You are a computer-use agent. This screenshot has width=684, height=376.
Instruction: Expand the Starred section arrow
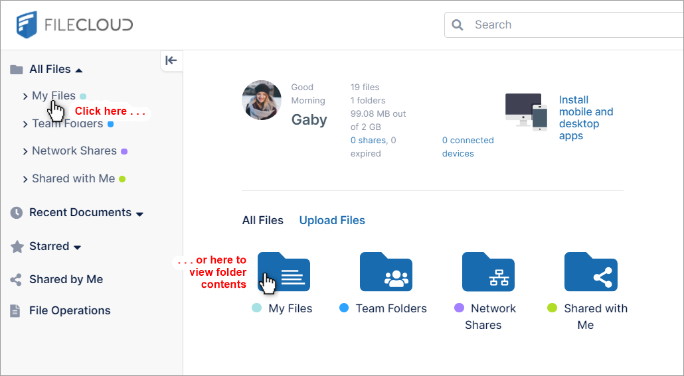(77, 247)
